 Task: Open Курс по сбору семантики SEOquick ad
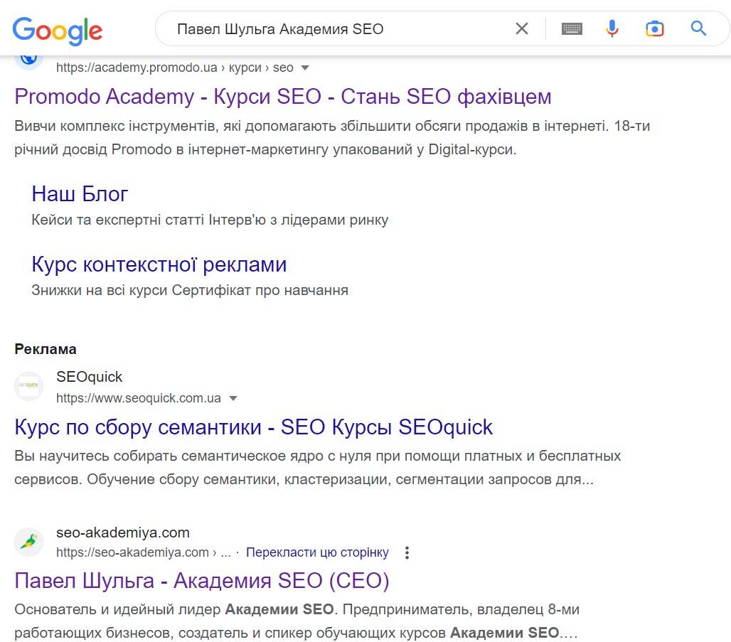(x=253, y=427)
